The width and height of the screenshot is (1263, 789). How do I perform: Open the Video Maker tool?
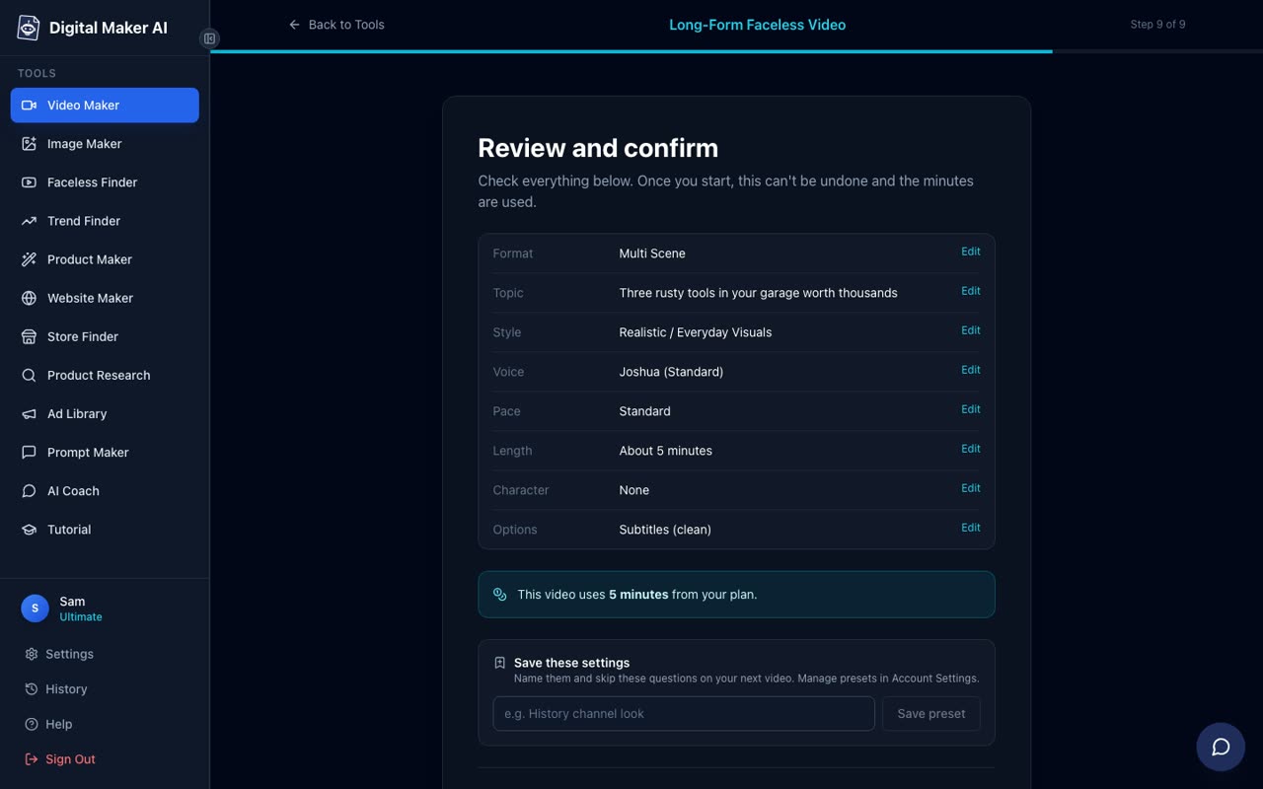click(x=105, y=106)
